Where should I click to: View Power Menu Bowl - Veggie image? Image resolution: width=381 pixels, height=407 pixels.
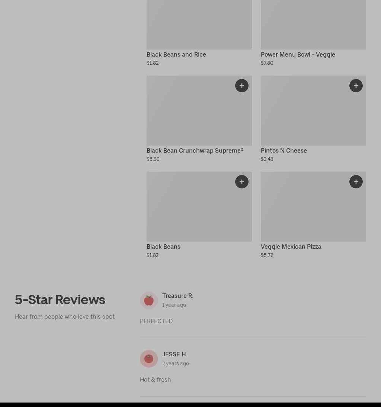tap(313, 25)
